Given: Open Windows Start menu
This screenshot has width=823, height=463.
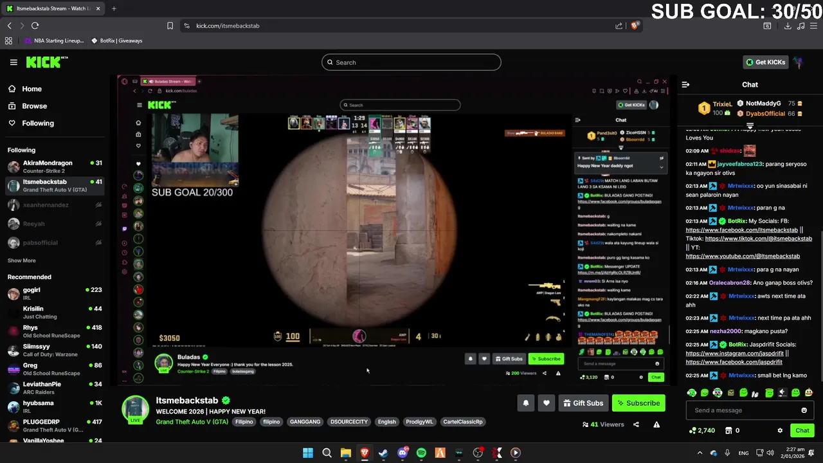Looking at the screenshot, I should pos(308,453).
